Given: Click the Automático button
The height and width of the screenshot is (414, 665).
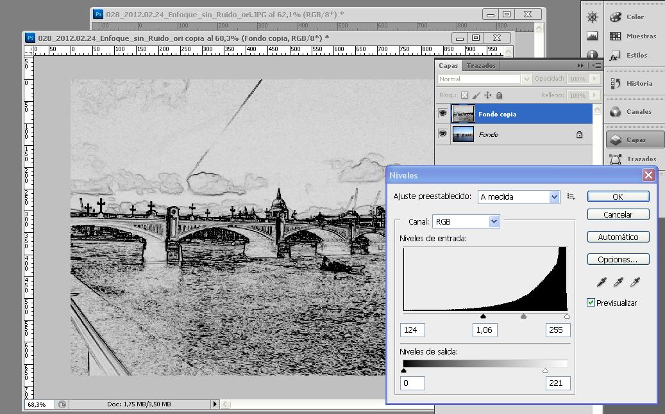Looking at the screenshot, I should click(618, 237).
